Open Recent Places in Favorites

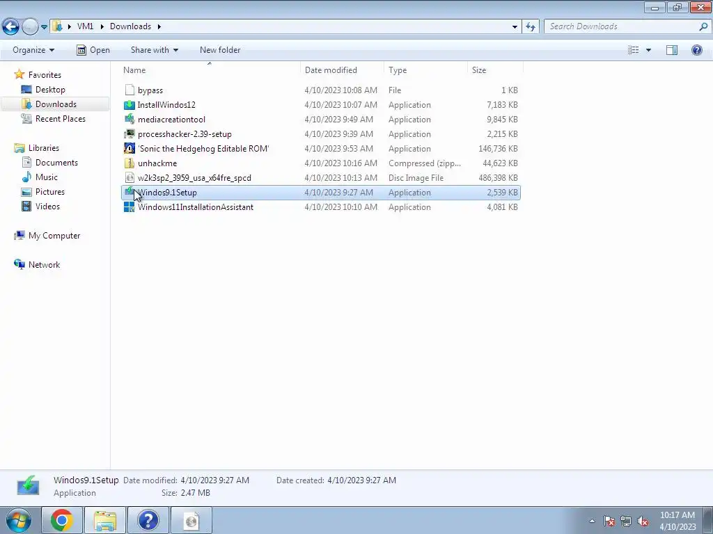[61, 118]
